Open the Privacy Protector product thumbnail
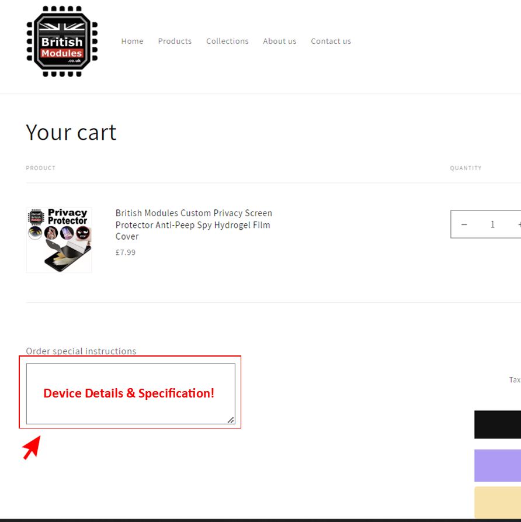This screenshot has width=521, height=522. [x=59, y=240]
